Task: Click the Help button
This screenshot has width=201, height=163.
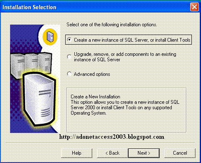Action: click(76, 153)
